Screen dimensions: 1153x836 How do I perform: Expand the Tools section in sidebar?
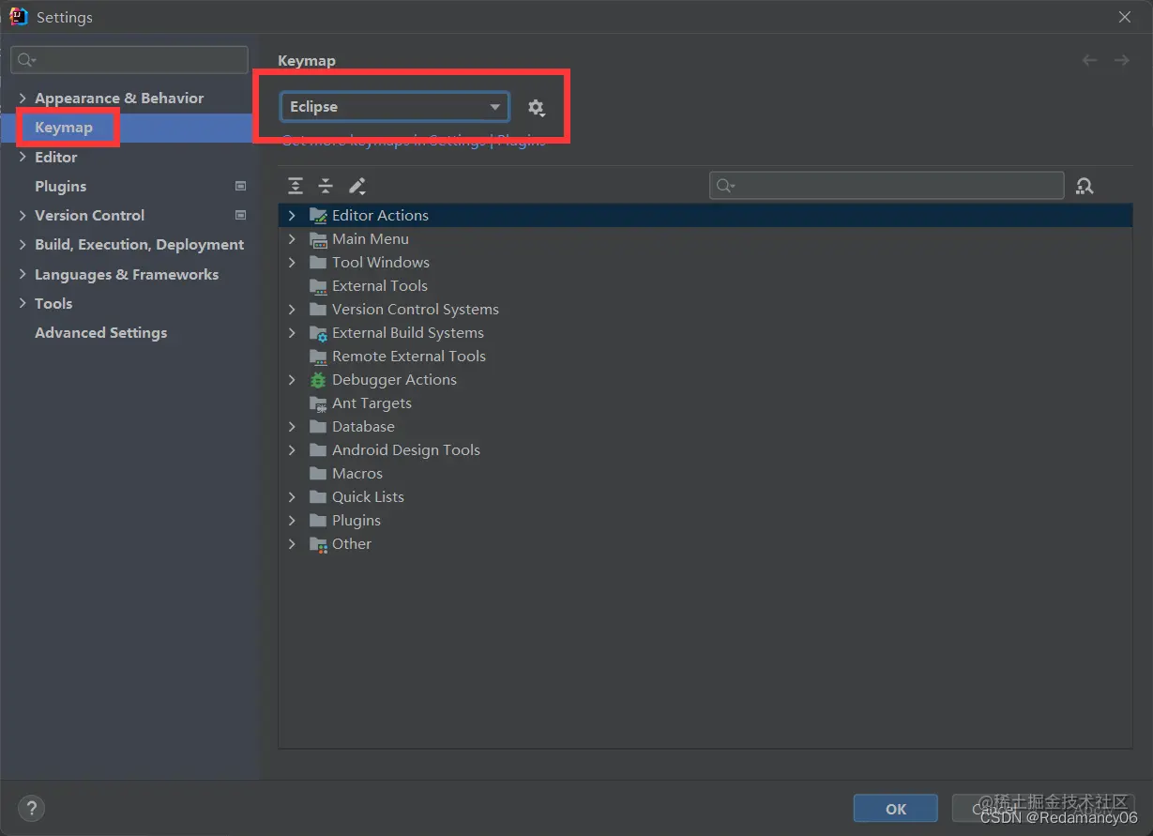tap(23, 303)
